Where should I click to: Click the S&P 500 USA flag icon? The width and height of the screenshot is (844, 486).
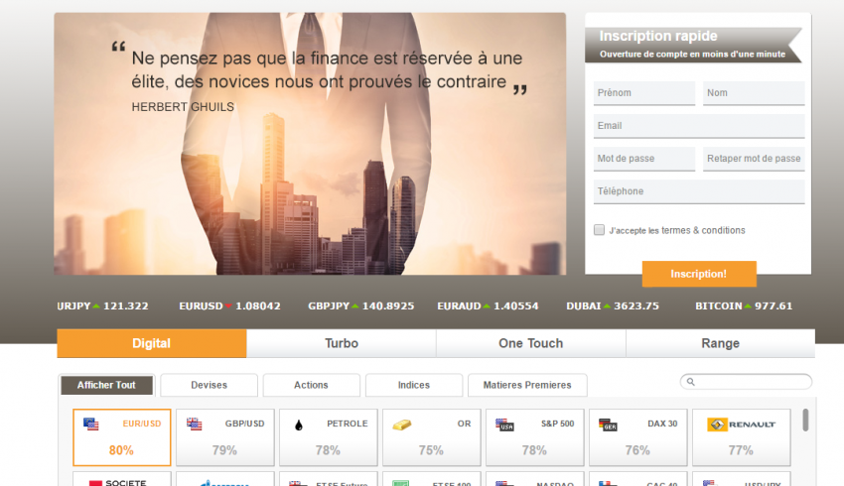505,425
